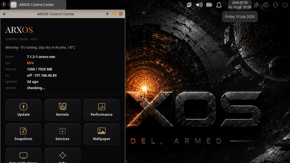Click the memory value 1308 / 7925 MB
290x163 pixels.
click(39, 69)
